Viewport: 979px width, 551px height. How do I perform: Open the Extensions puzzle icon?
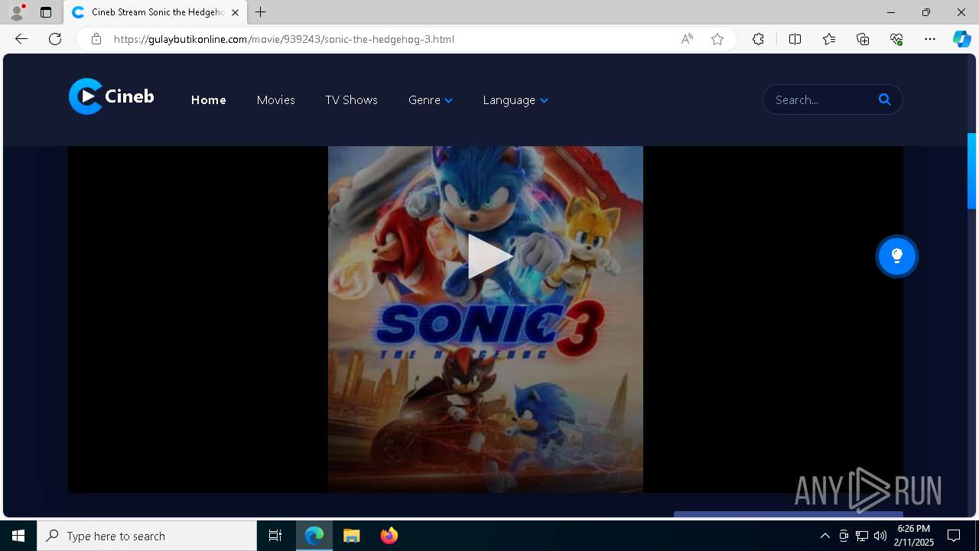[758, 39]
